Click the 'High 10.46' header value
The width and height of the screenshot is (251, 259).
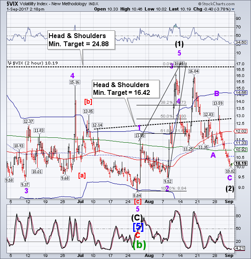(x=131, y=9)
